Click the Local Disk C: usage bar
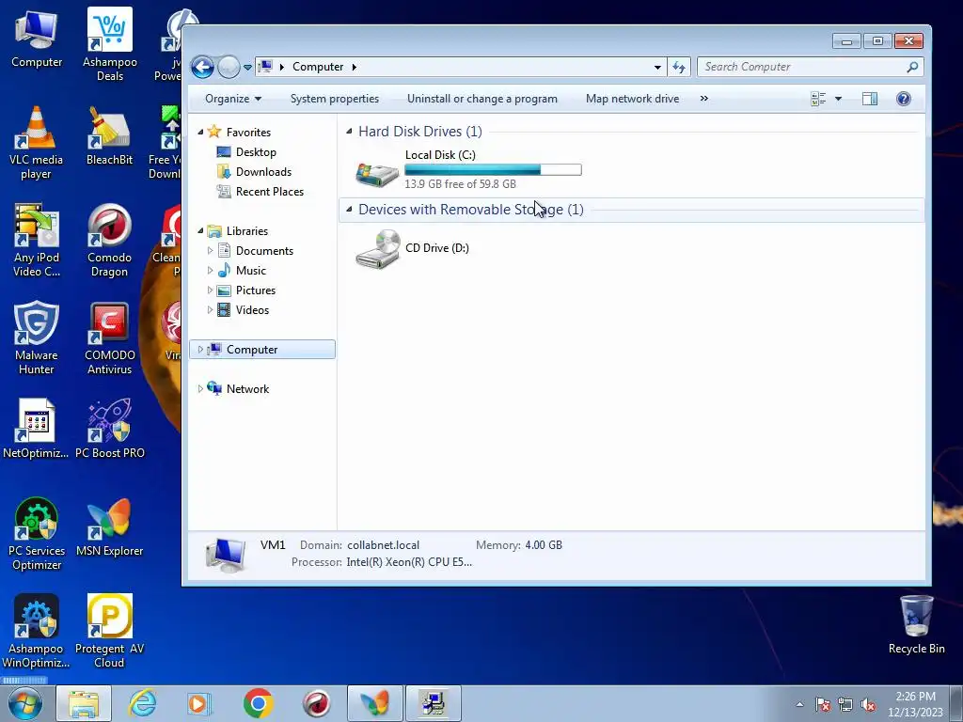The image size is (963, 722). (493, 170)
